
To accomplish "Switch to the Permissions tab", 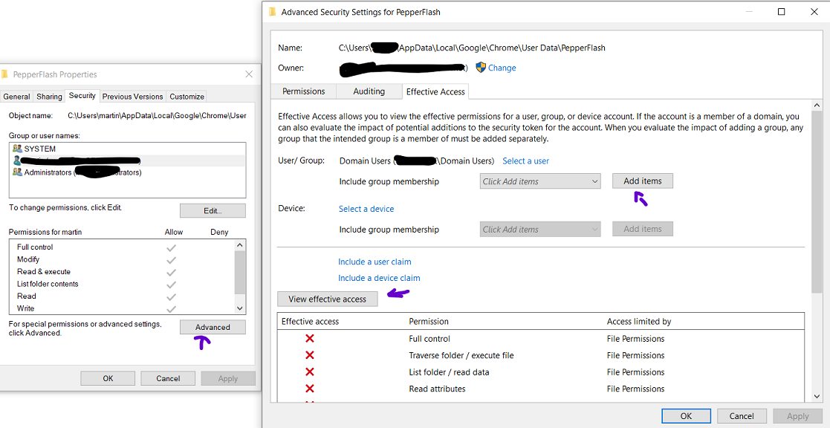I will (x=303, y=91).
